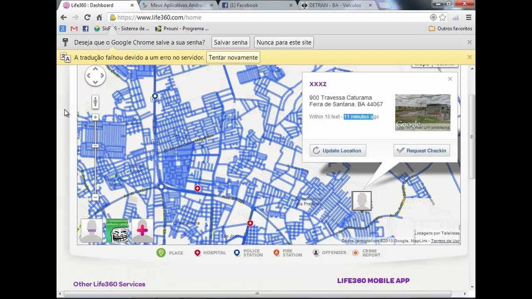Click the add member pink plus thumbnail

pyautogui.click(x=142, y=230)
